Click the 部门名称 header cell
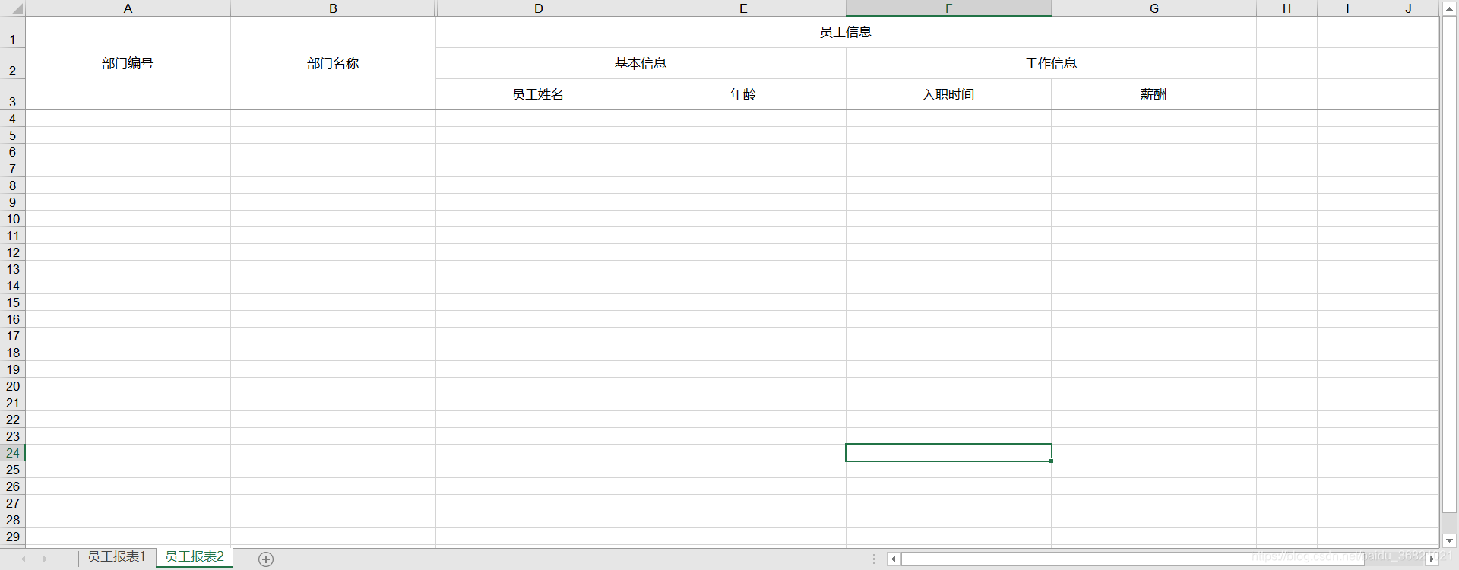1459x570 pixels. pyautogui.click(x=333, y=63)
